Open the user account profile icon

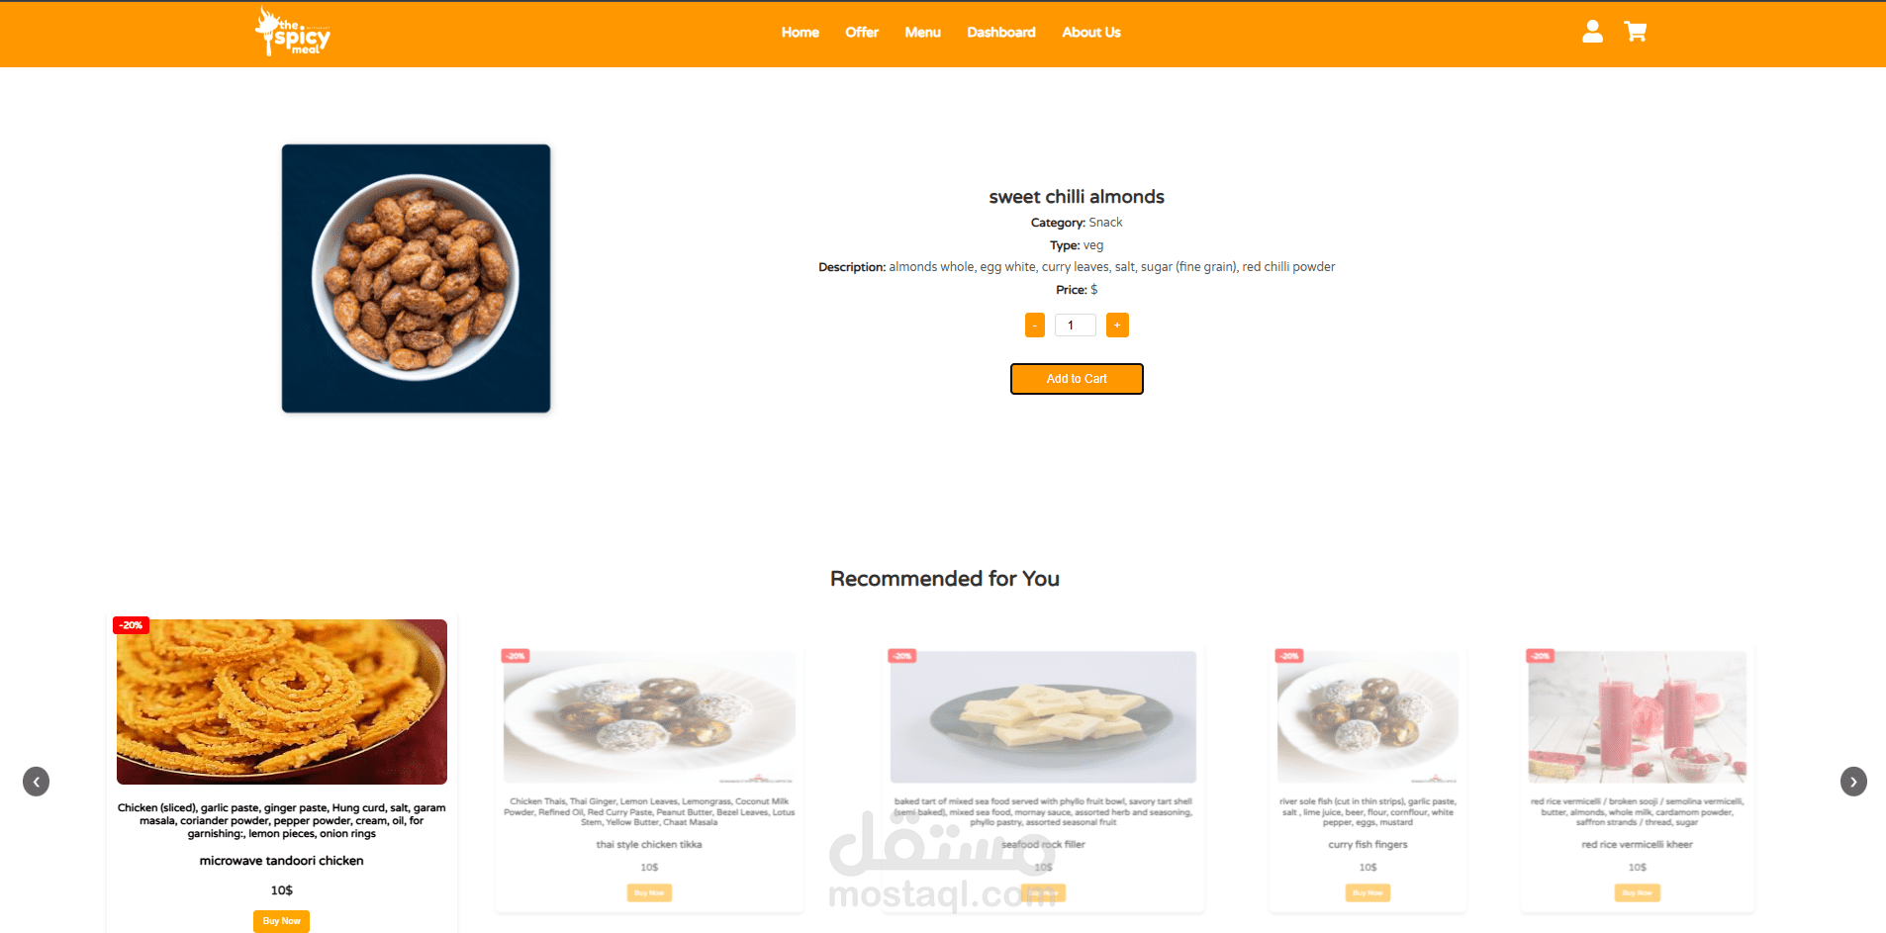tap(1592, 32)
